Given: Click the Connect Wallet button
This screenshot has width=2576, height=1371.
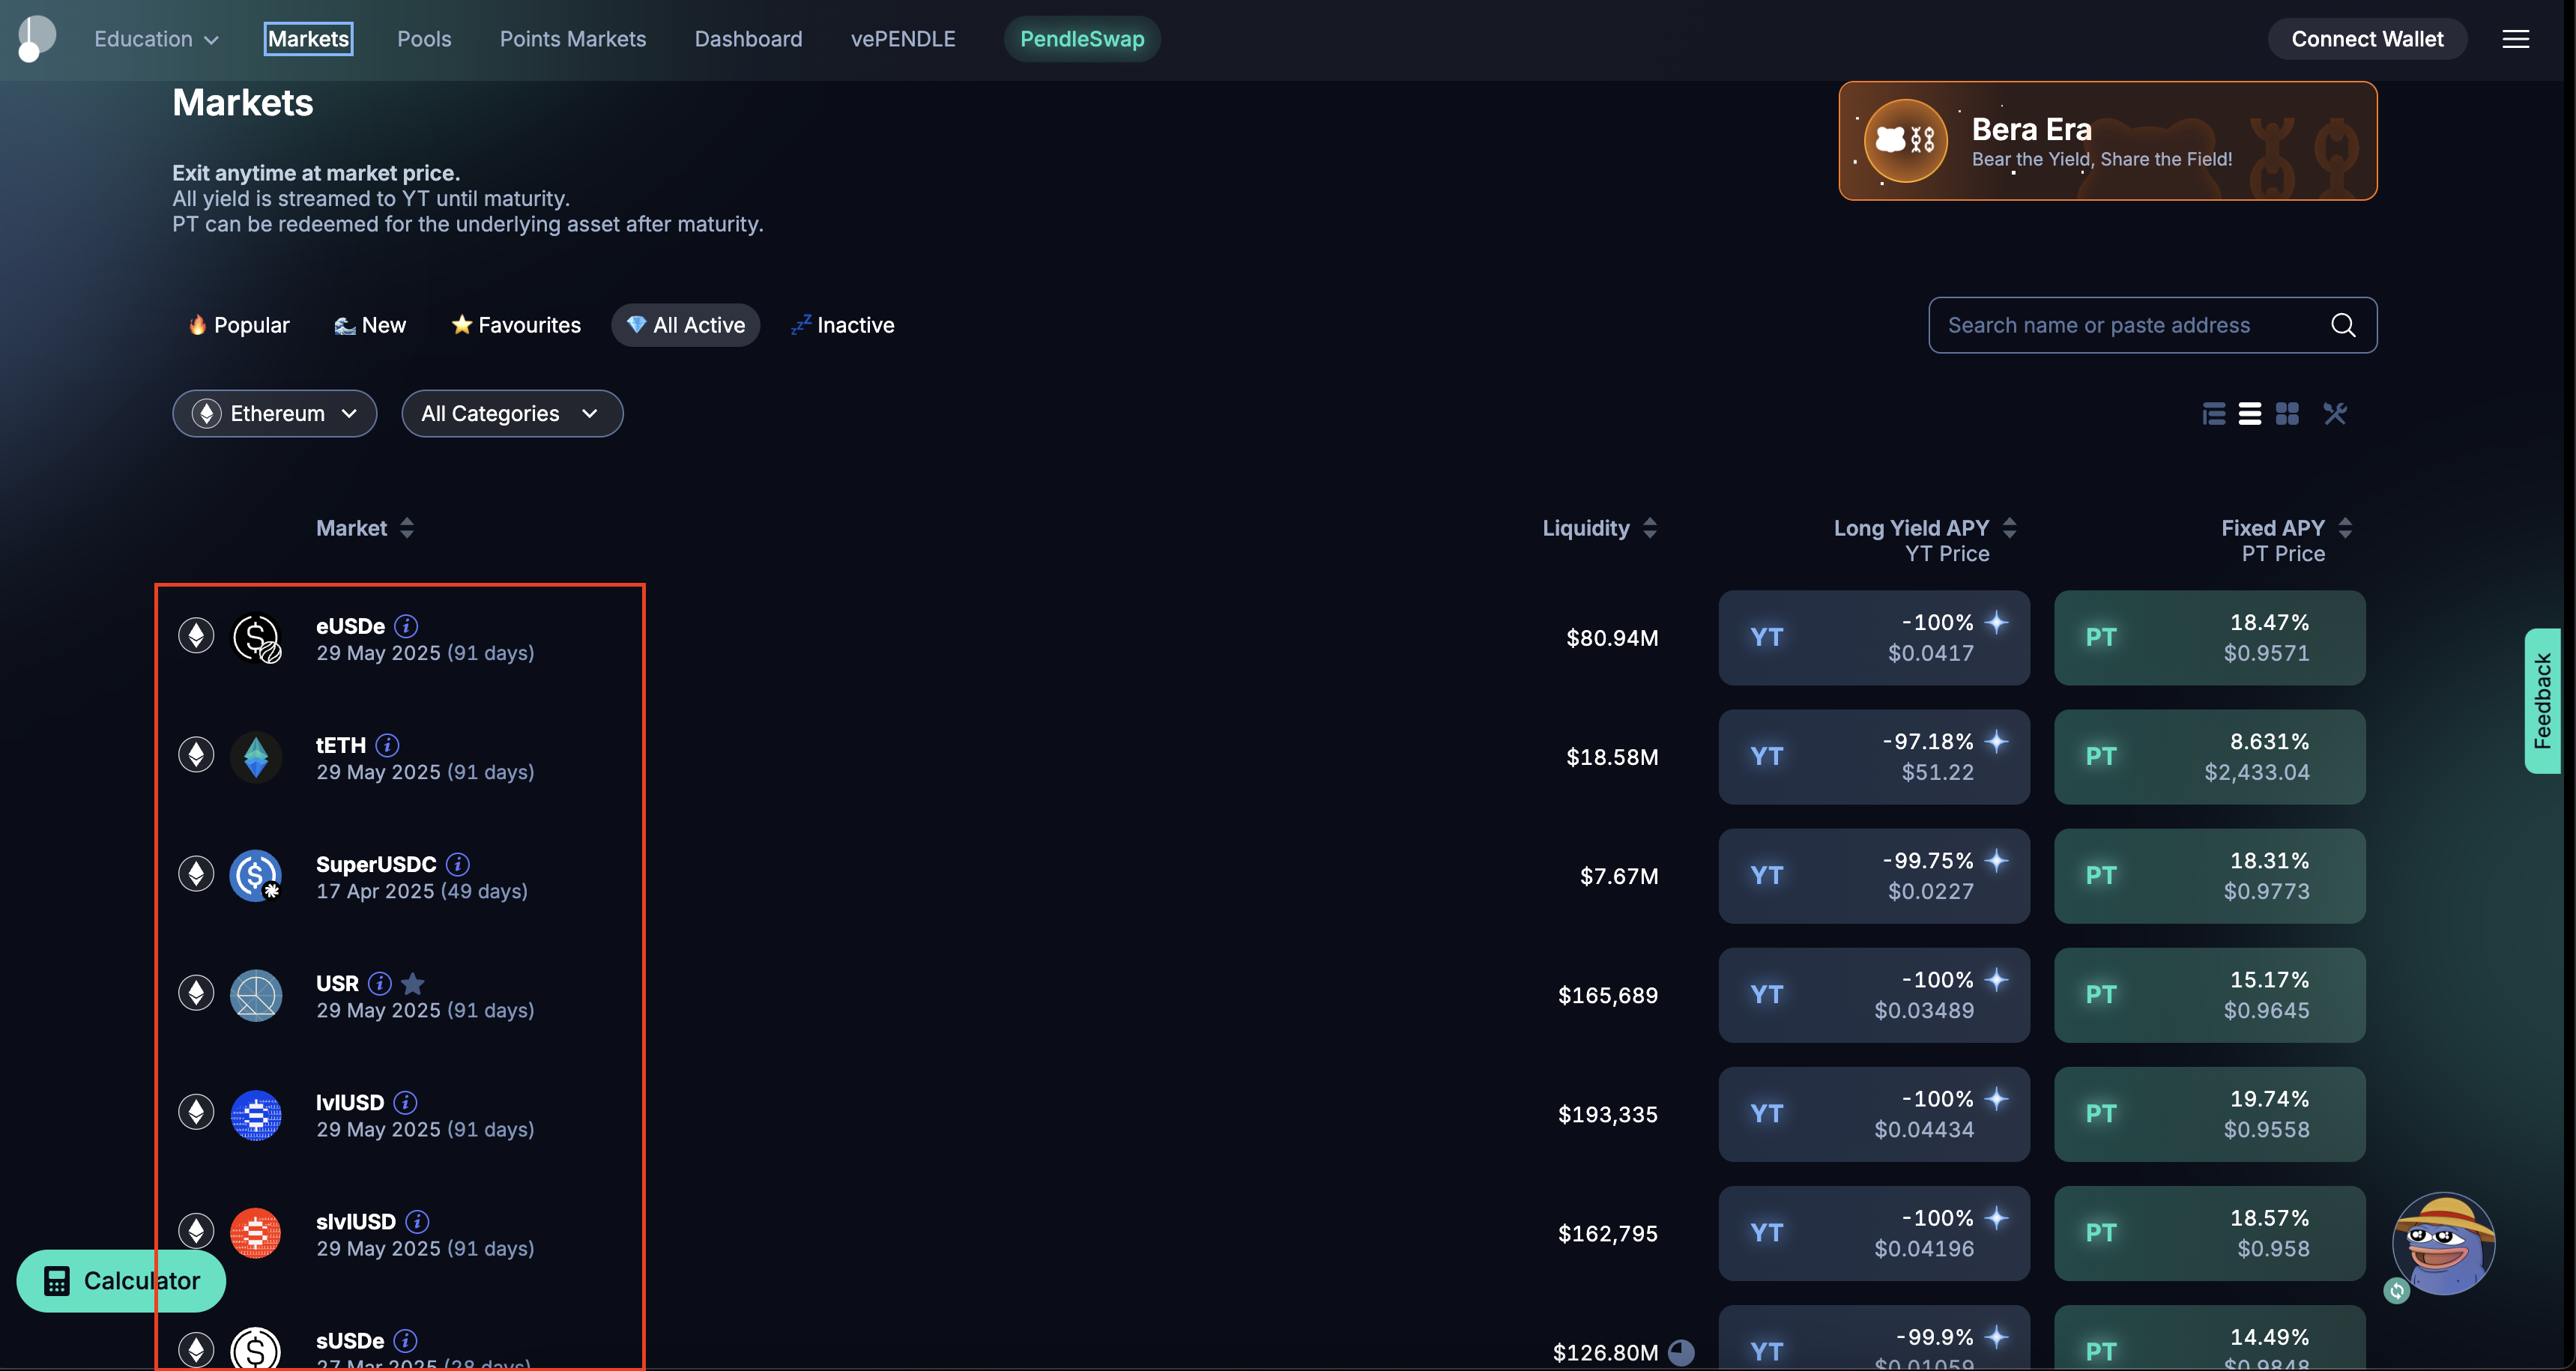Looking at the screenshot, I should (2367, 39).
